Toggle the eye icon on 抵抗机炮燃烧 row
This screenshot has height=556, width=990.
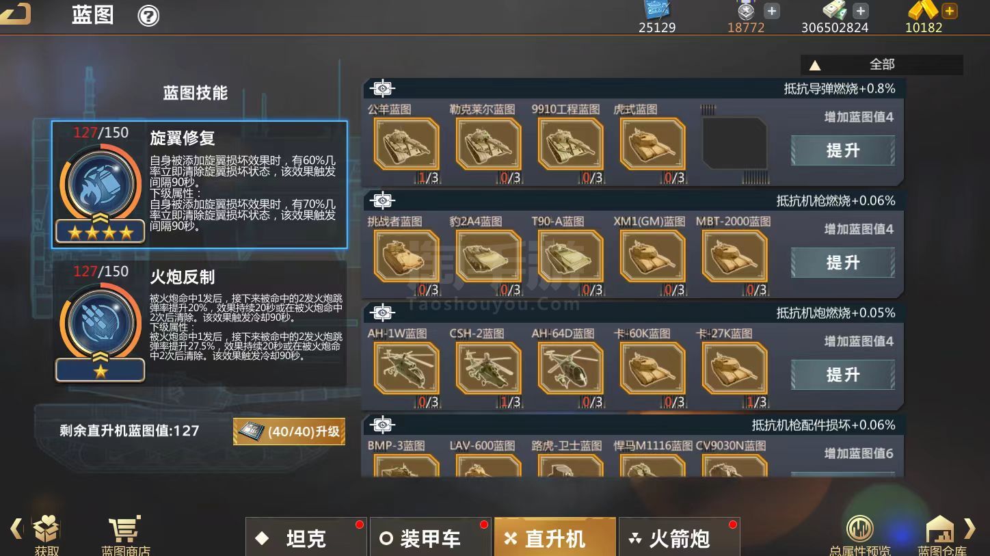click(383, 313)
